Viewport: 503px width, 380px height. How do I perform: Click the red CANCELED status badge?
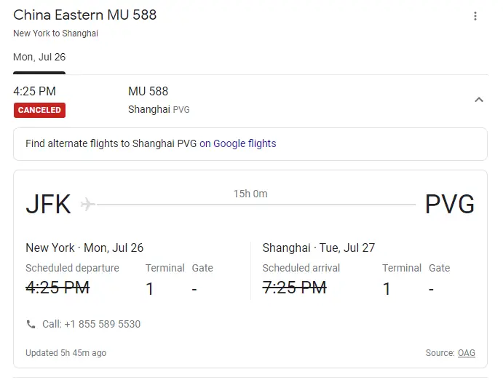39,111
